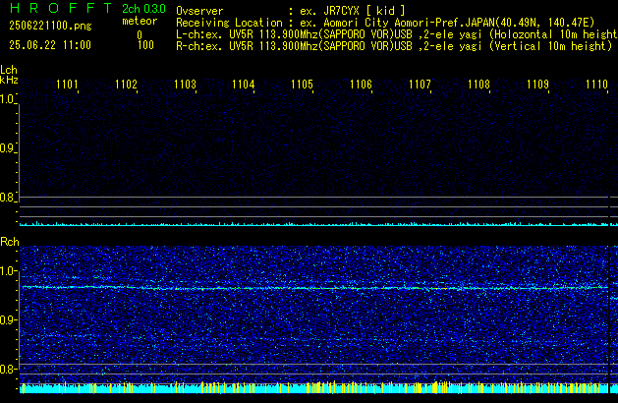Click the 1106 time marker
Screen dimensions: 618x403
point(361,85)
